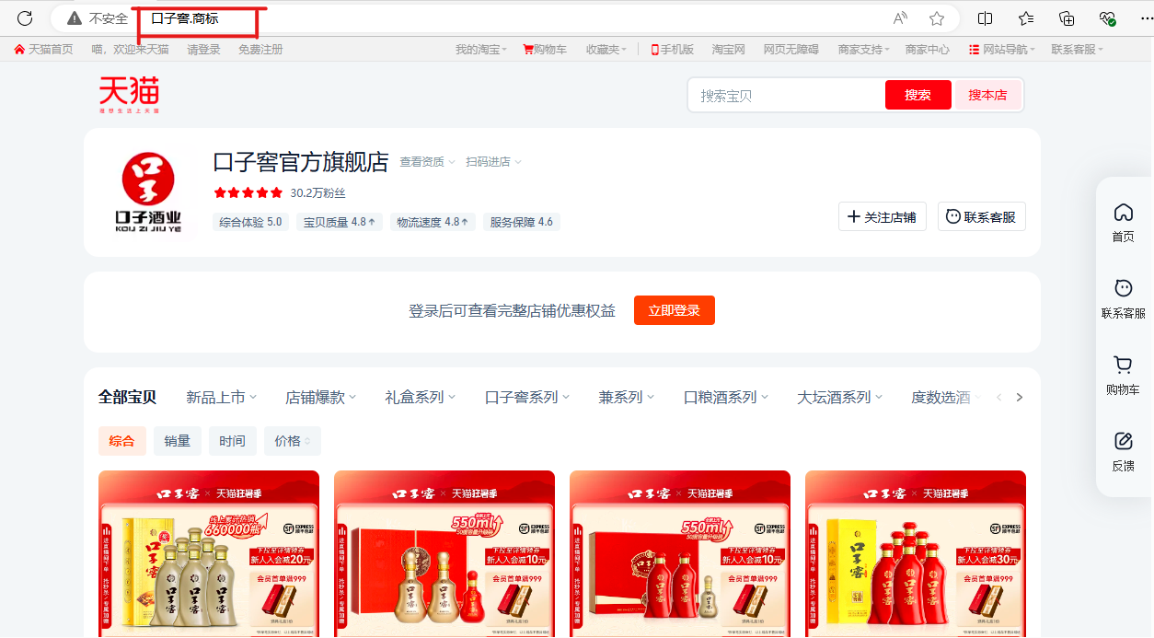Open the 商家中心 link
The image size is (1154, 638).
[x=928, y=50]
